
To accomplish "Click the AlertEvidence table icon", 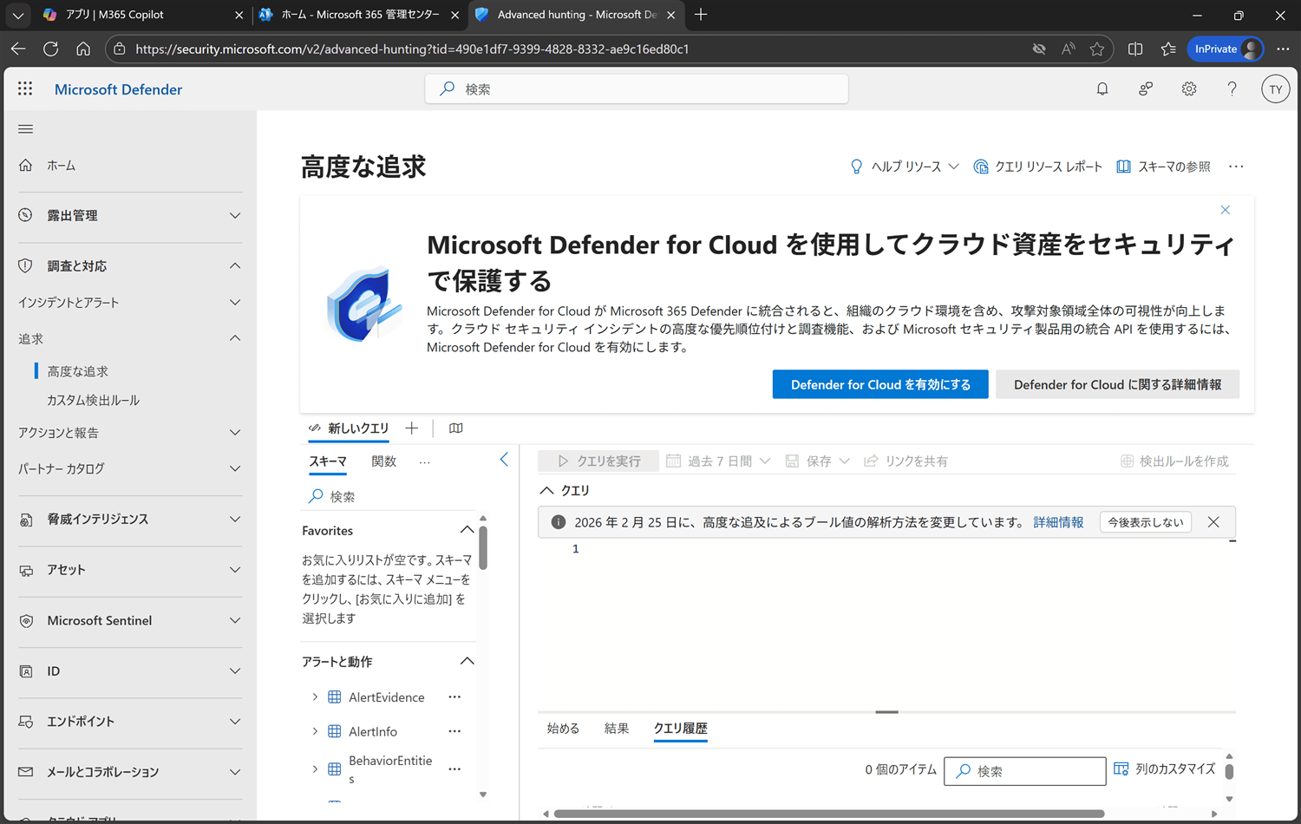I will click(x=334, y=696).
